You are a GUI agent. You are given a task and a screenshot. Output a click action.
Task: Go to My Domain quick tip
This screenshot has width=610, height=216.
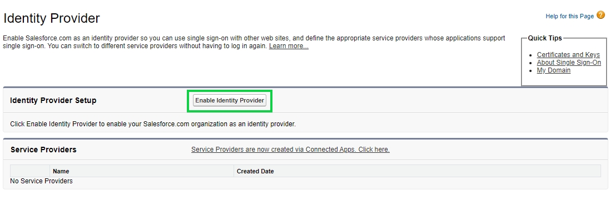554,70
